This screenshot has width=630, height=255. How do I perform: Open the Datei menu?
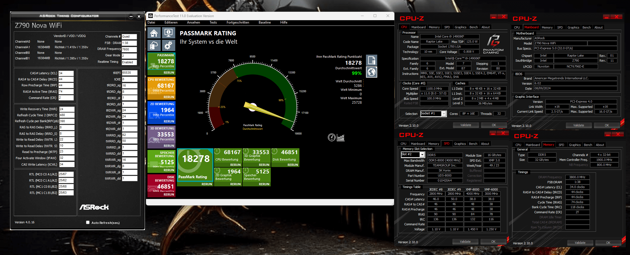click(151, 22)
